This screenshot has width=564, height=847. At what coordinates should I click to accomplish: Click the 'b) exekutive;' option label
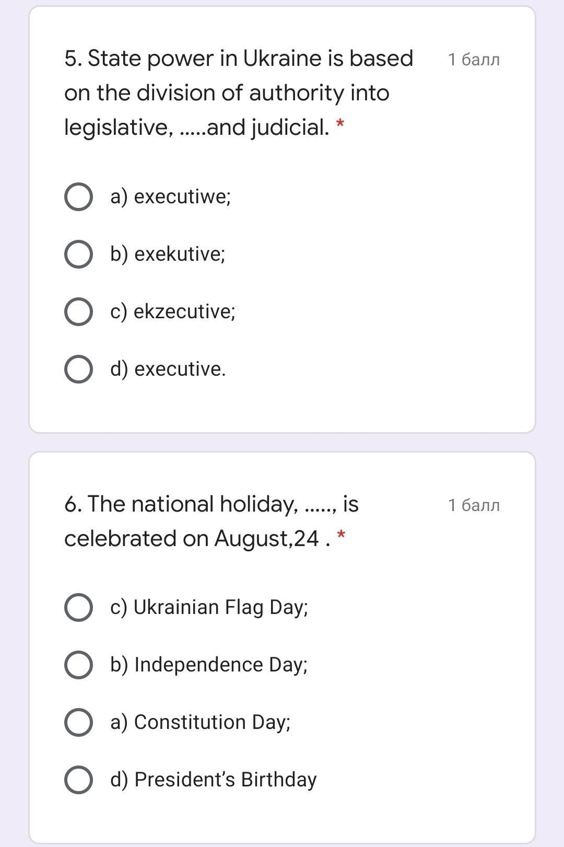click(x=168, y=254)
